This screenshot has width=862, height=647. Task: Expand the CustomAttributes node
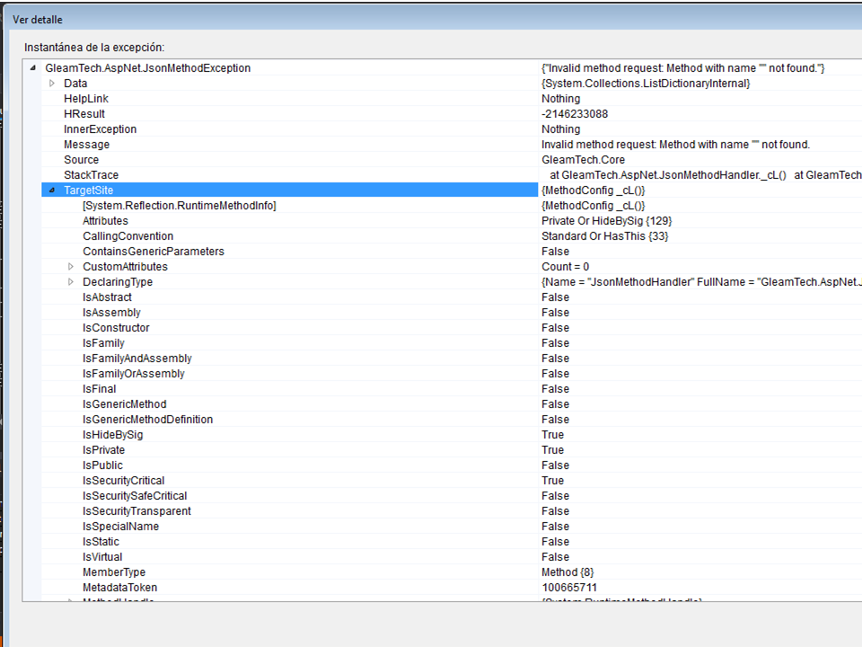pyautogui.click(x=71, y=267)
